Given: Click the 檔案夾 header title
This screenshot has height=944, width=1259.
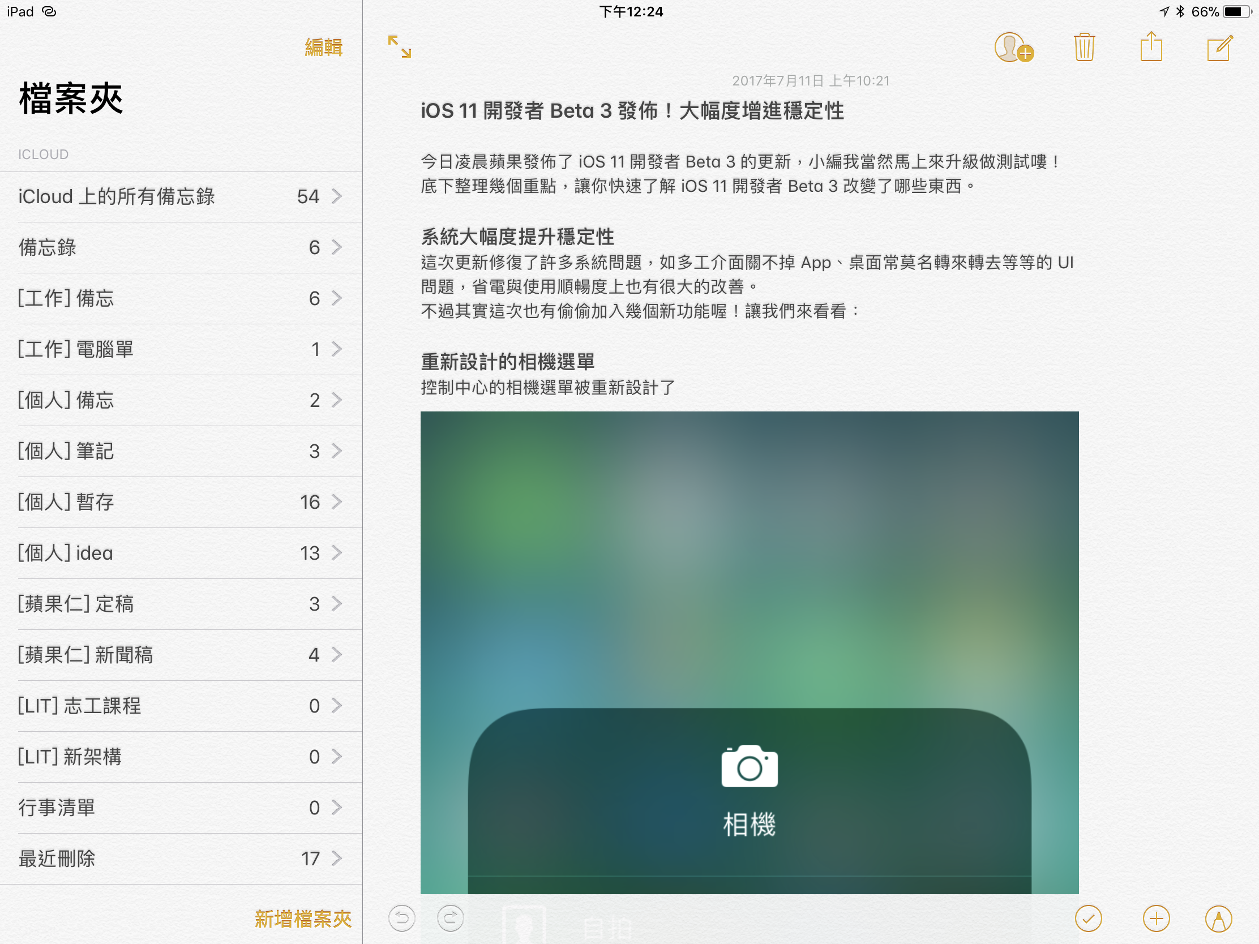Looking at the screenshot, I should [x=71, y=98].
